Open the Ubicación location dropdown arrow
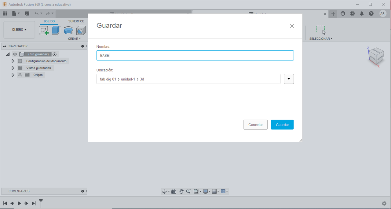This screenshot has width=391, height=209. [289, 79]
